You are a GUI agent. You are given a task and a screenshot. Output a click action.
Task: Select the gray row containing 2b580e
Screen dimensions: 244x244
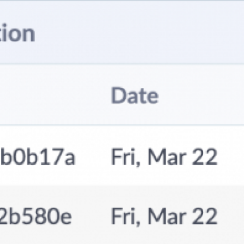pyautogui.click(x=122, y=215)
